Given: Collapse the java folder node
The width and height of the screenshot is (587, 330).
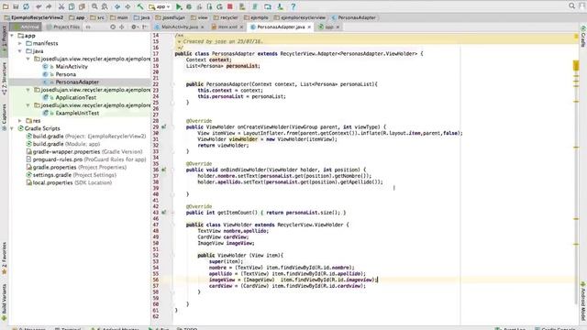Looking at the screenshot, I should [x=20, y=51].
